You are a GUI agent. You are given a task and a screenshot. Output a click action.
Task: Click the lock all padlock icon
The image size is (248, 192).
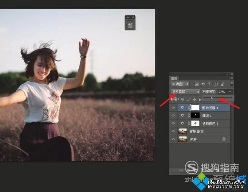[200, 99]
